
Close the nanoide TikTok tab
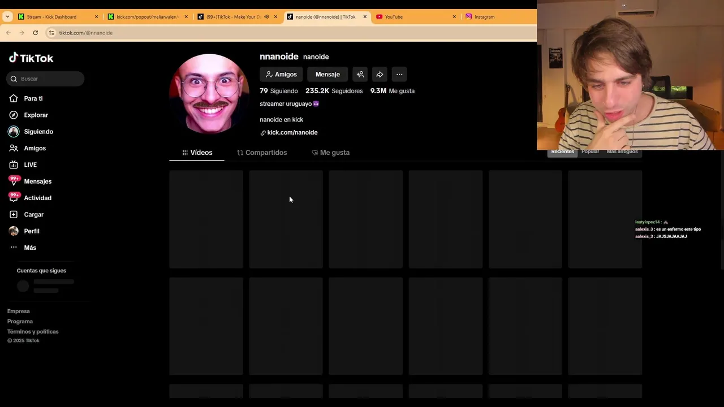[x=365, y=17]
